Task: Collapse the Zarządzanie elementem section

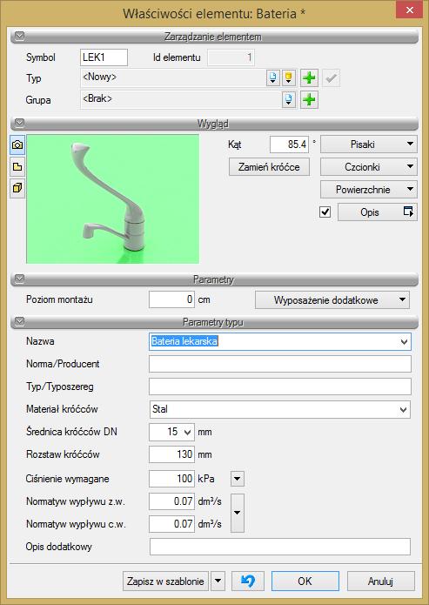Action: [19, 37]
